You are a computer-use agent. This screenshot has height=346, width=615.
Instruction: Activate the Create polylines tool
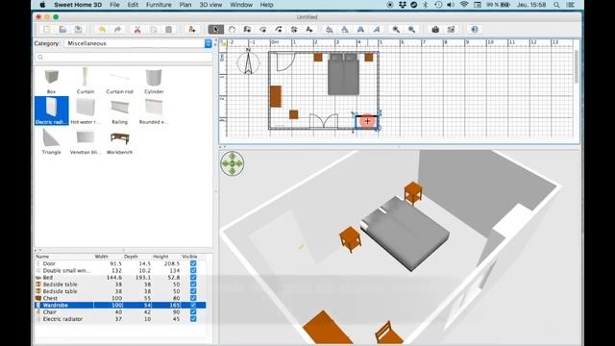279,30
